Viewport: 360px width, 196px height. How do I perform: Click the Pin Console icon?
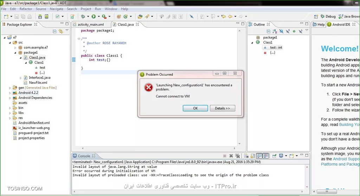click(x=274, y=156)
